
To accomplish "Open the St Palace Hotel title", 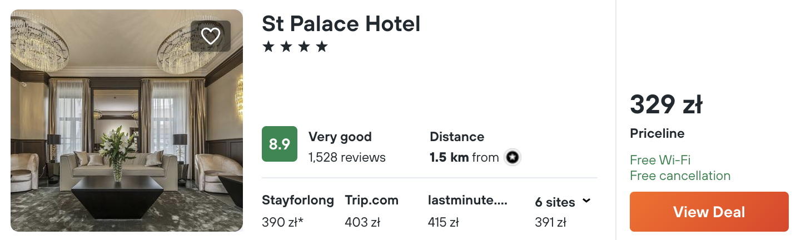I will (341, 23).
